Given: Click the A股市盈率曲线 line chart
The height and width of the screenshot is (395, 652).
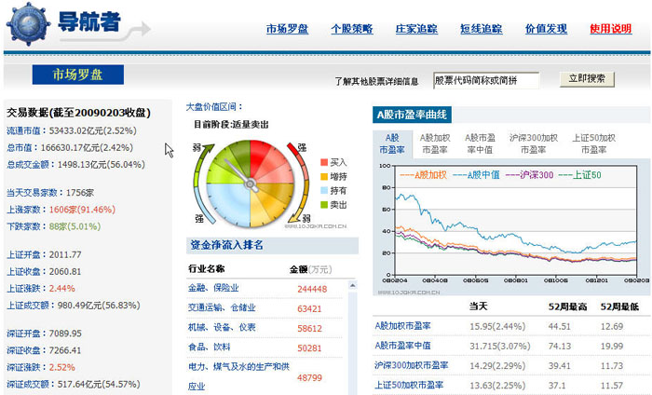Looking at the screenshot, I should click(x=509, y=219).
